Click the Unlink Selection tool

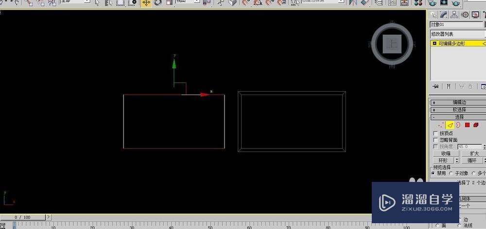click(41, 3)
